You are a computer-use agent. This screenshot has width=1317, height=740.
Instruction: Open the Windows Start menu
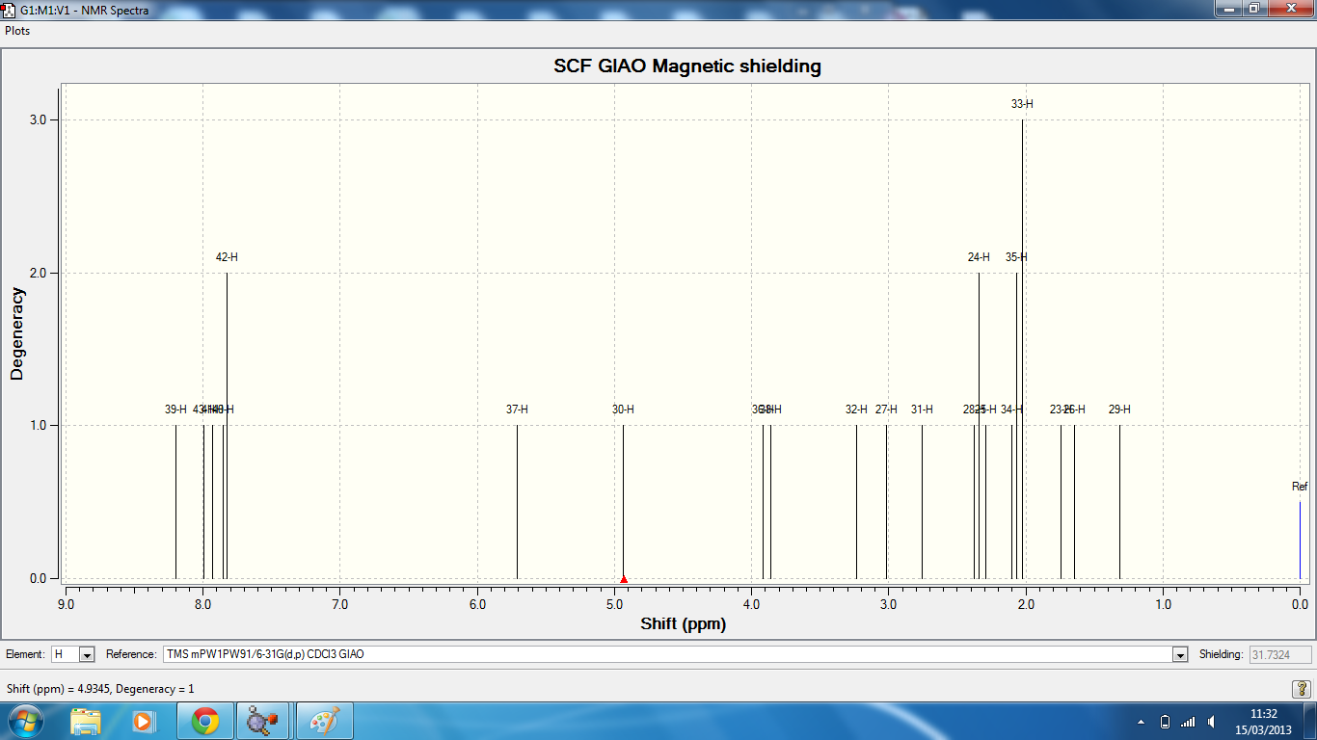(x=24, y=721)
